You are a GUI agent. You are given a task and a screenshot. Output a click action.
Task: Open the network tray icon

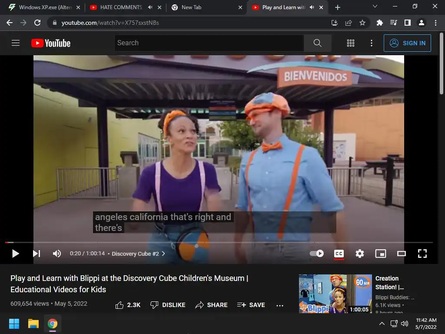coord(394,324)
